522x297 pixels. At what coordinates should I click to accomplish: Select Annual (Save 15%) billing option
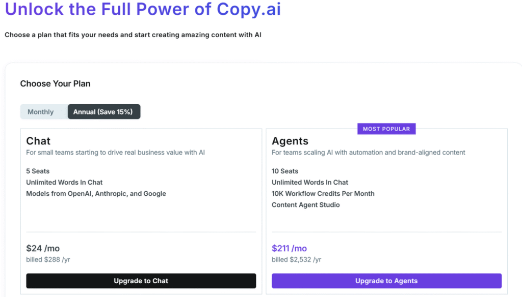(103, 112)
